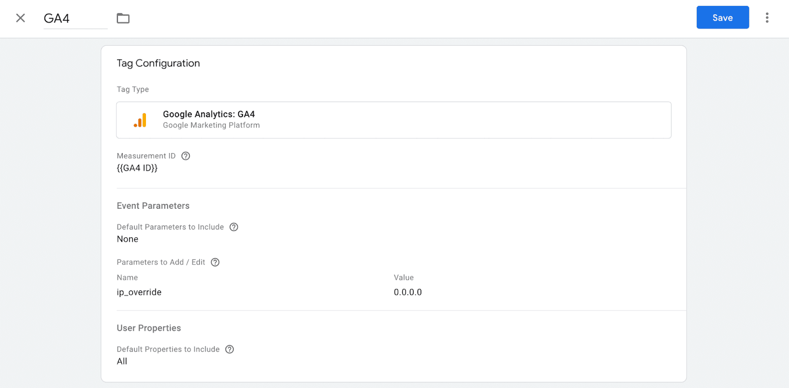The height and width of the screenshot is (388, 789).
Task: Open help for Measurement ID
Action: tap(186, 156)
